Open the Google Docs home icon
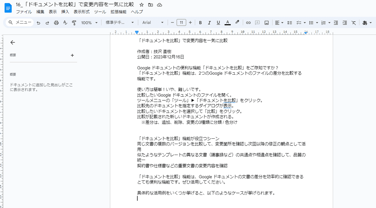The height and width of the screenshot is (208, 376). 8,8
